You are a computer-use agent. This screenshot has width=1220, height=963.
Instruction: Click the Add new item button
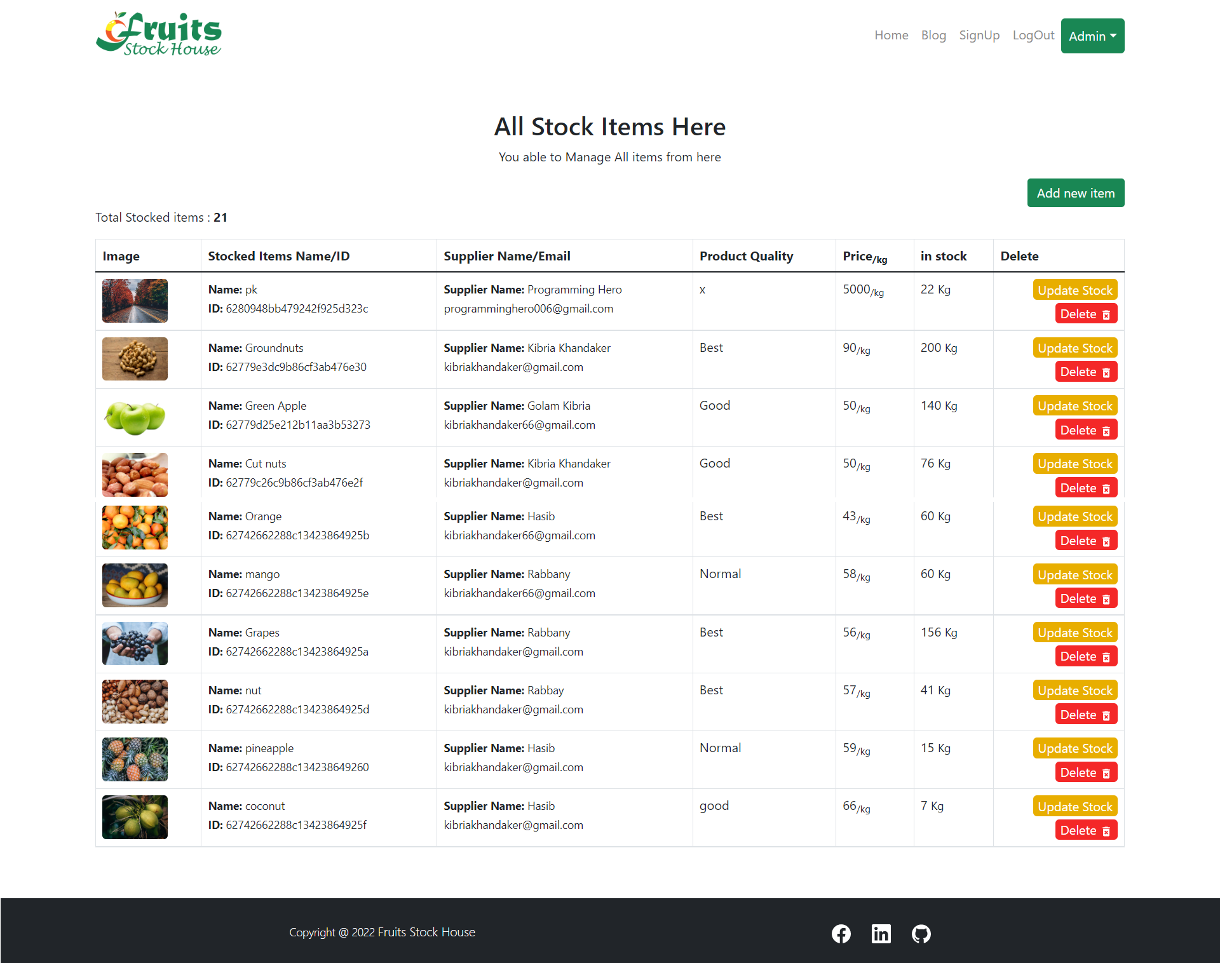coord(1076,193)
